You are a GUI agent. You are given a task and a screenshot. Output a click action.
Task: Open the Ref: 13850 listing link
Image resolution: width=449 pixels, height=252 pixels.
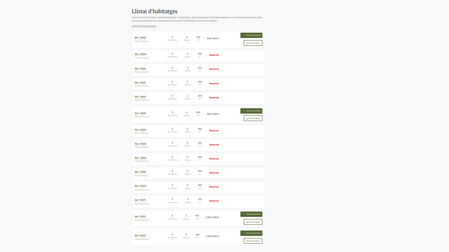(140, 54)
